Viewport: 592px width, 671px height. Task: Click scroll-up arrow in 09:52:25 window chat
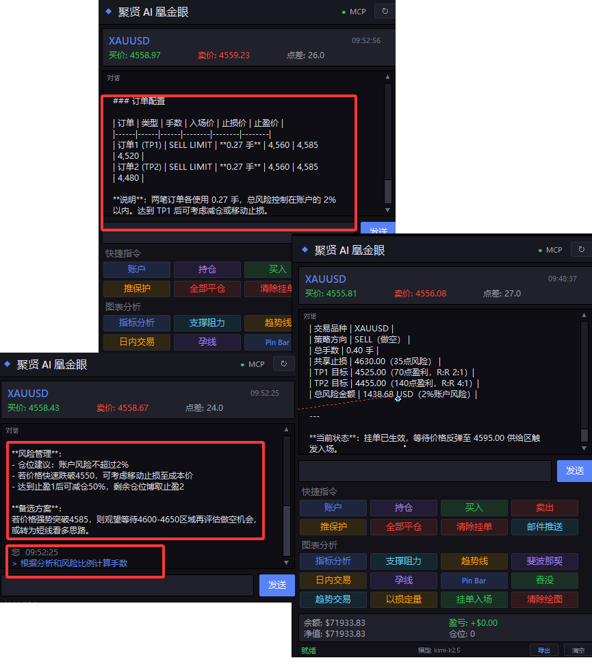pos(287,430)
